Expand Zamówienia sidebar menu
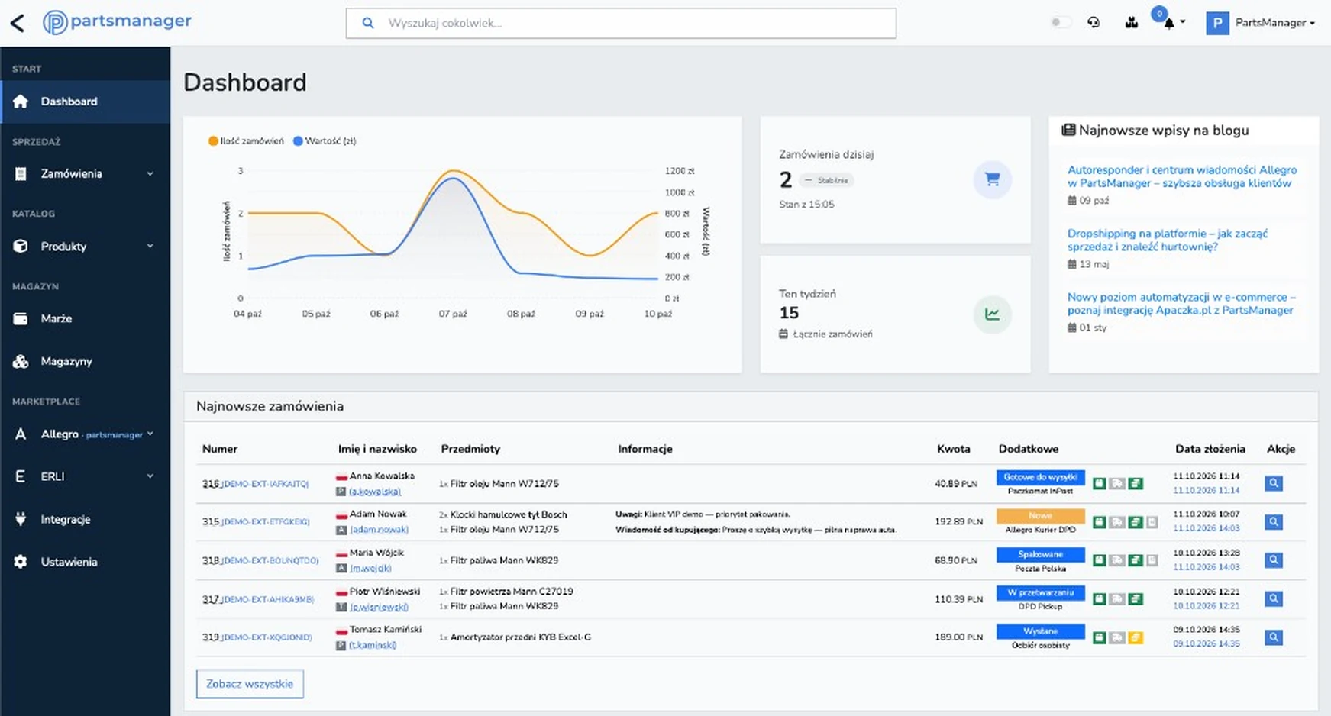Image resolution: width=1331 pixels, height=716 pixels. click(x=85, y=174)
